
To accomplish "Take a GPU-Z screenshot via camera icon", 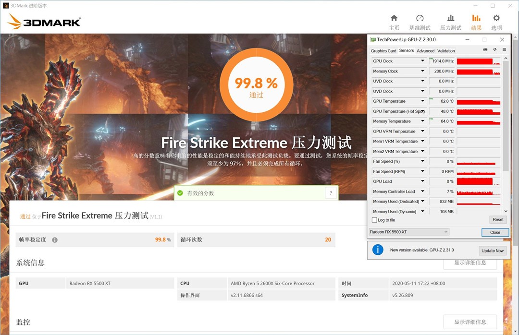I will [486, 50].
